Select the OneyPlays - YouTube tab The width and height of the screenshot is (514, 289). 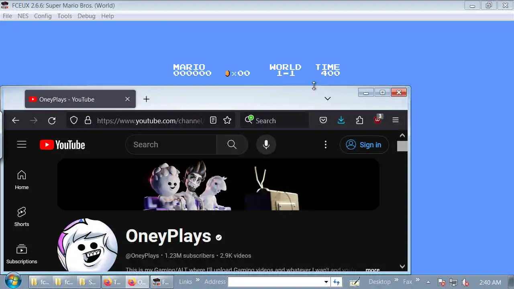pos(80,99)
